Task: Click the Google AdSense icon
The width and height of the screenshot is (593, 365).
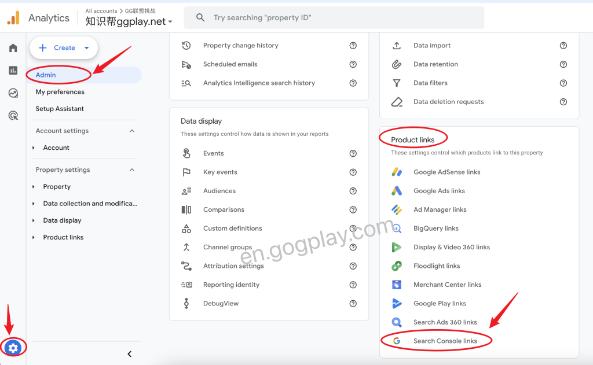Action: tap(397, 172)
